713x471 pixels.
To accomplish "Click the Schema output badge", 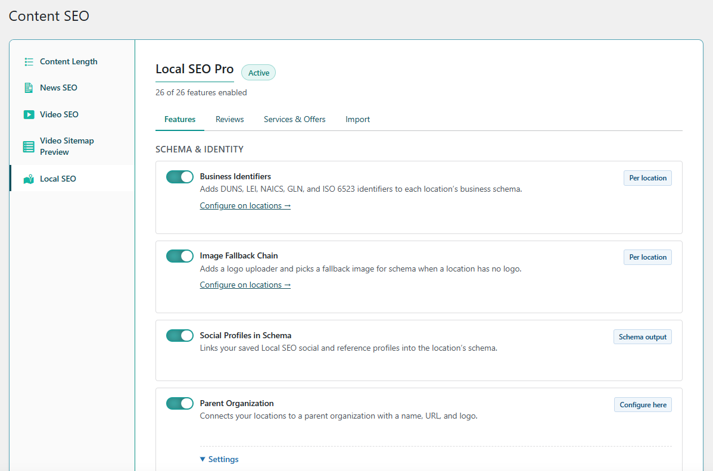I will [x=643, y=337].
